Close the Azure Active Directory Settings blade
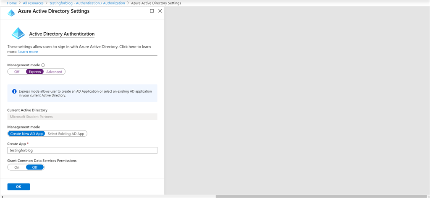The width and height of the screenshot is (430, 198). [160, 11]
